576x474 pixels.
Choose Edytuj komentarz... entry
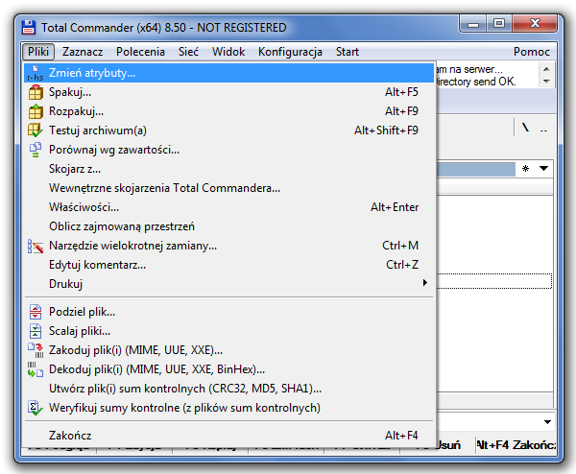pos(228,265)
